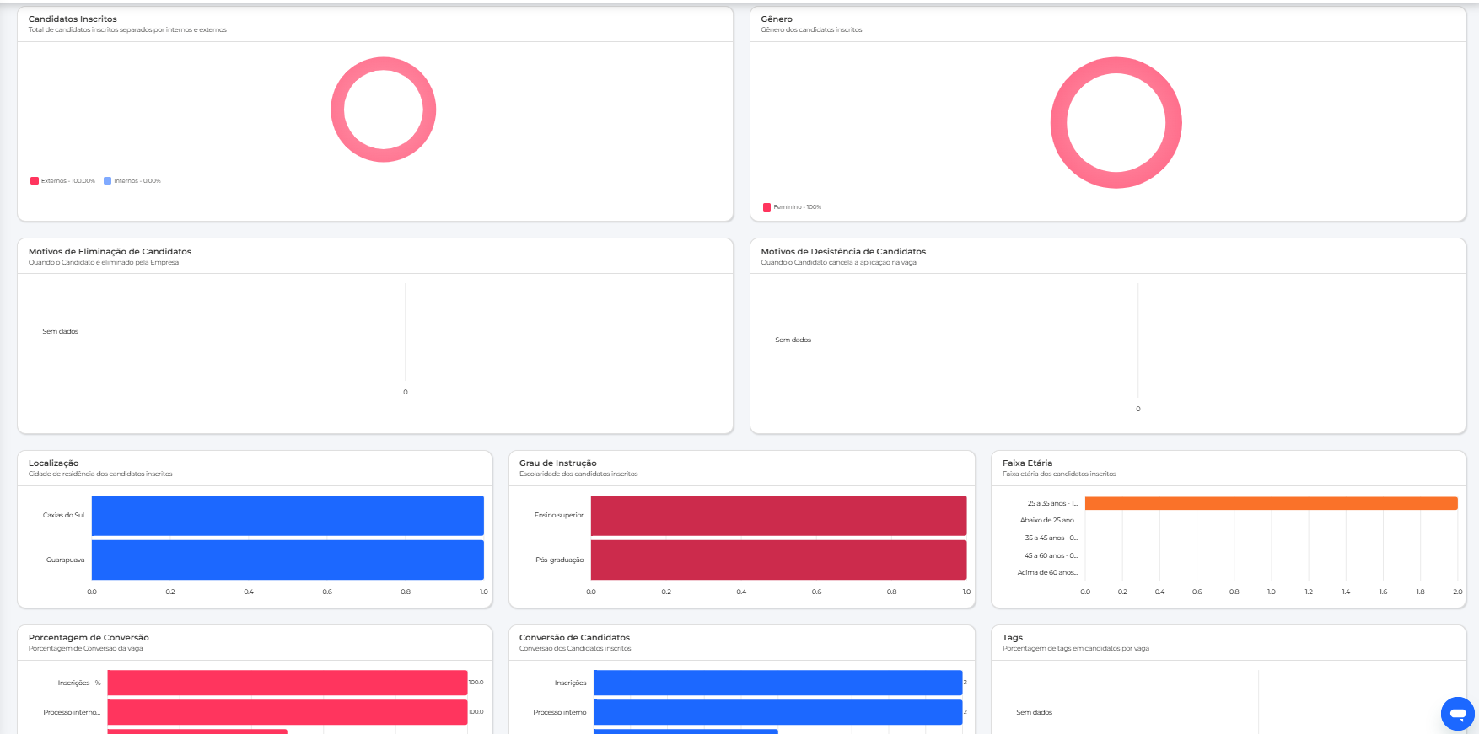The height and width of the screenshot is (734, 1479).
Task: Click the Motivos de Desistência de Candidatos title
Action: point(843,252)
